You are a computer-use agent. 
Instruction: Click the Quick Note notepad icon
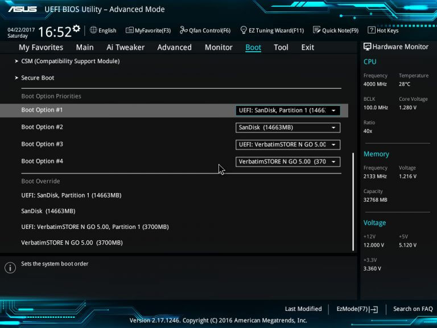click(x=316, y=30)
